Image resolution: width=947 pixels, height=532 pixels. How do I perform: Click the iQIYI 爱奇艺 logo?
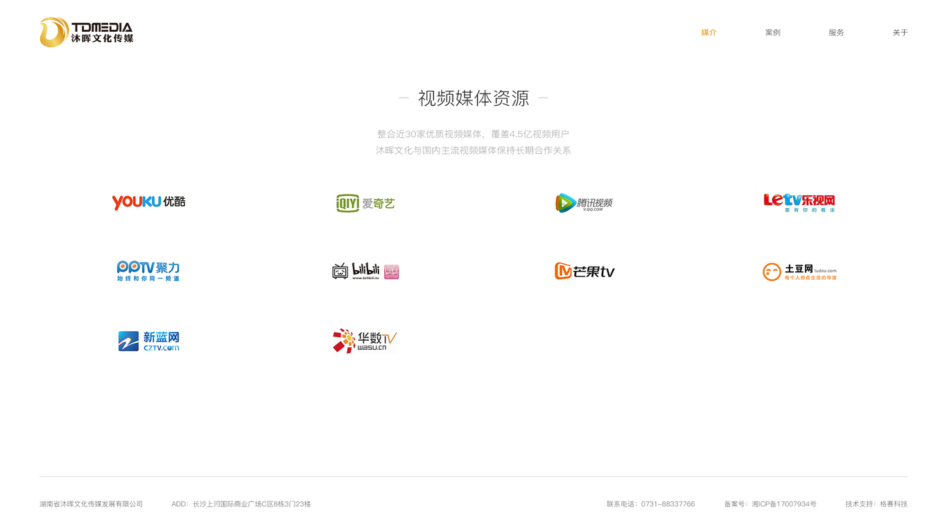click(365, 203)
